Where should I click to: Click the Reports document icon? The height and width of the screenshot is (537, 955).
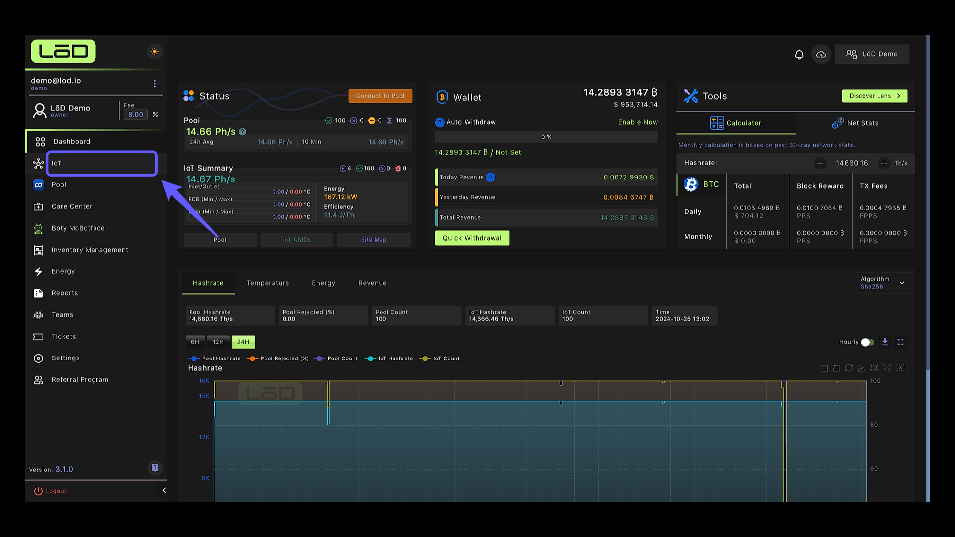coord(38,293)
